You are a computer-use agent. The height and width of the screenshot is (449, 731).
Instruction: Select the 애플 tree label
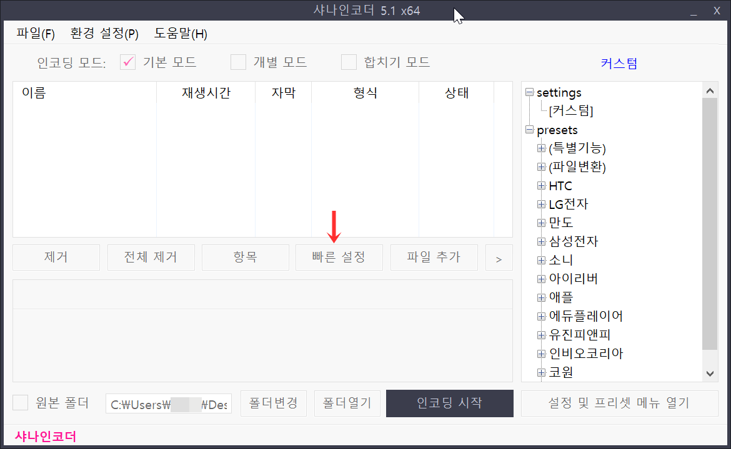click(x=561, y=297)
